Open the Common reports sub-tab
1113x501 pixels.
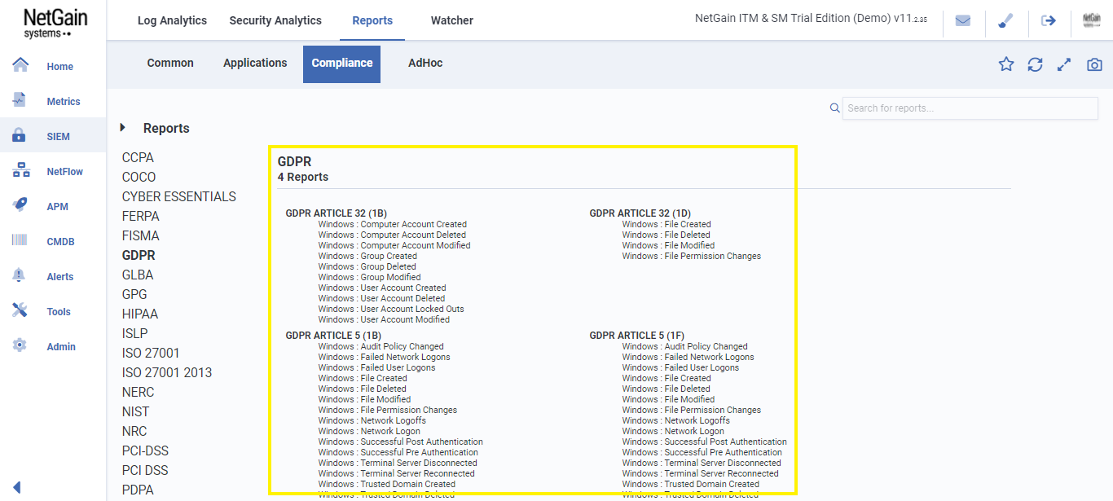click(x=170, y=63)
